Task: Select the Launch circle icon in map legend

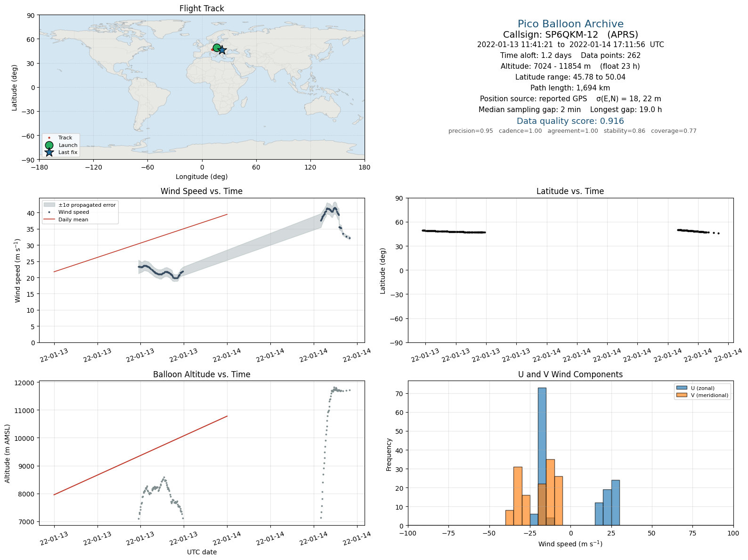Action: coord(49,145)
